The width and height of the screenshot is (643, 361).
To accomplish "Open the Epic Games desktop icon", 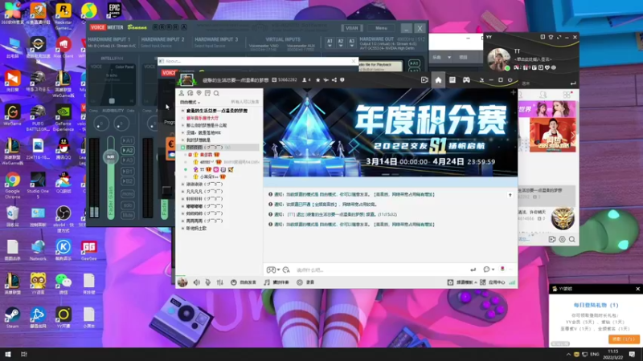I will click(114, 10).
